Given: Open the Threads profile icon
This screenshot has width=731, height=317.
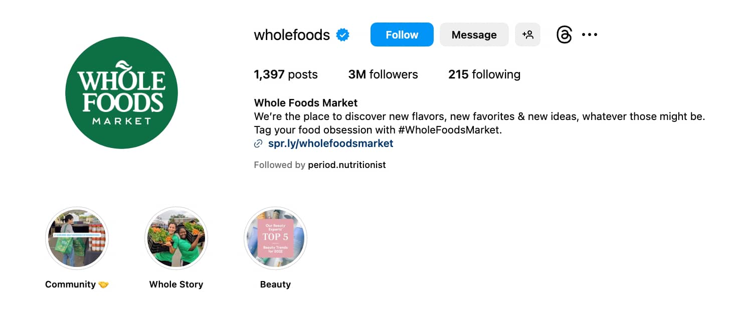Looking at the screenshot, I should pyautogui.click(x=564, y=34).
